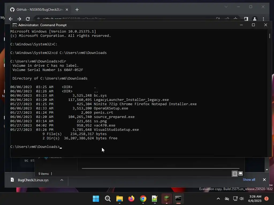Click the Chrome page scroll-down arrow
The width and height of the screenshot is (274, 205).
[267, 169]
